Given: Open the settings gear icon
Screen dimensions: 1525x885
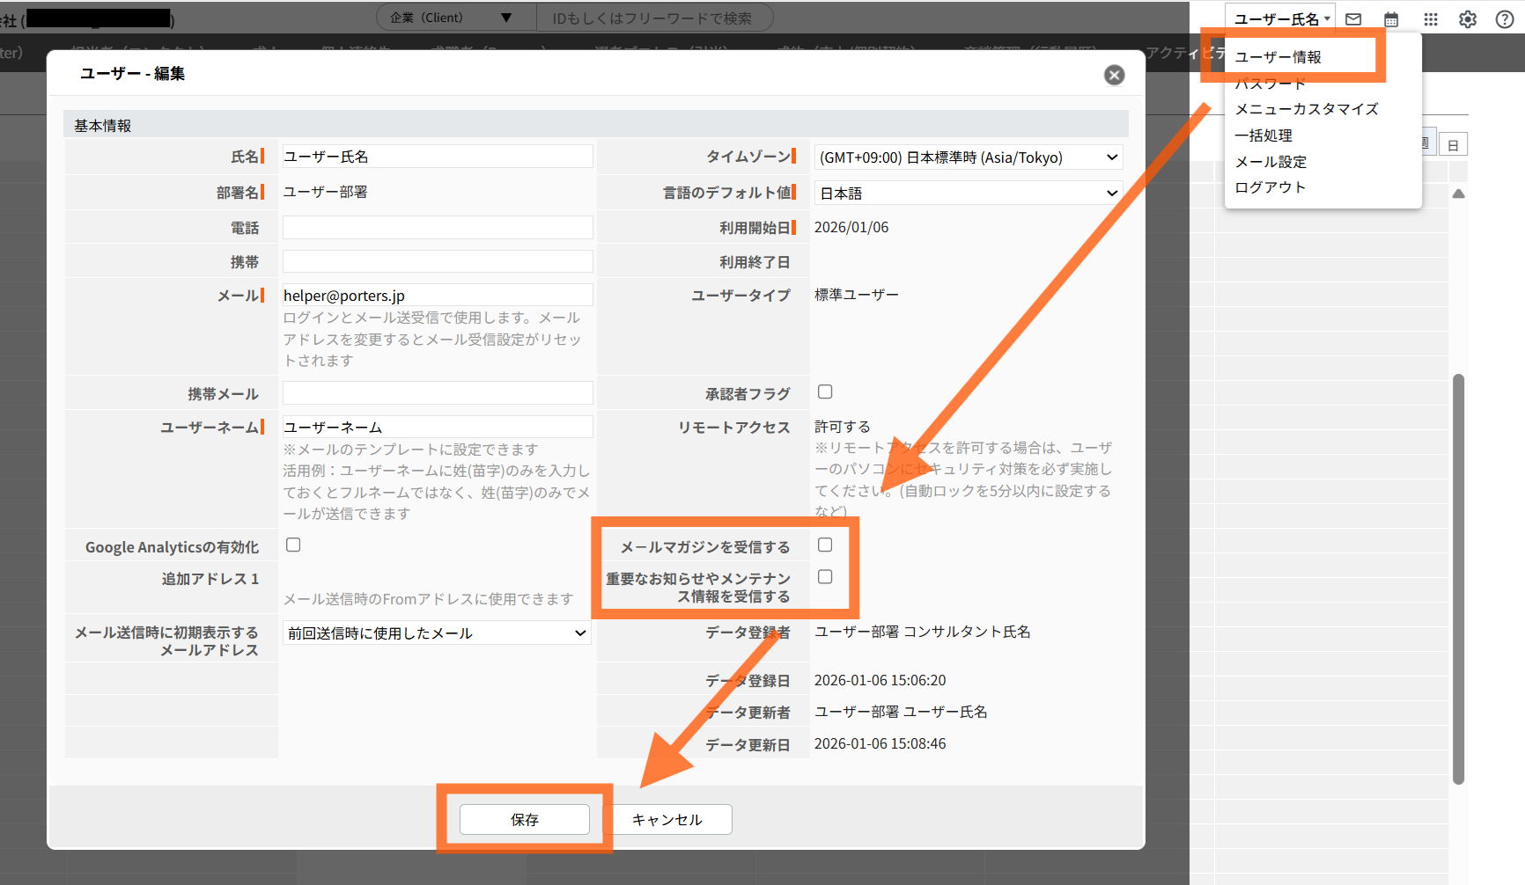Looking at the screenshot, I should [x=1467, y=18].
